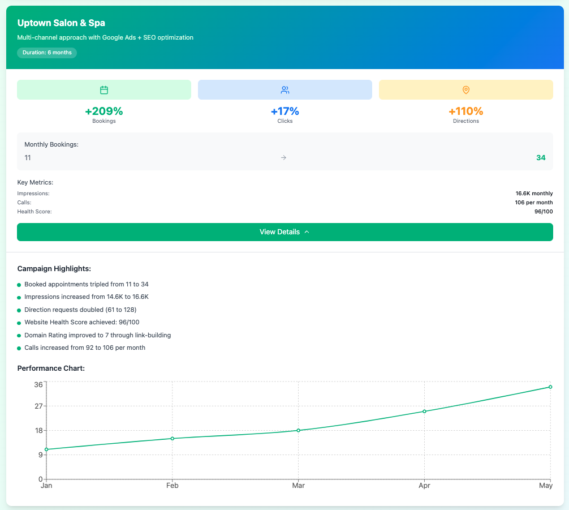Click the 'Monthly Bookings:' label
Image resolution: width=569 pixels, height=510 pixels.
coord(51,144)
